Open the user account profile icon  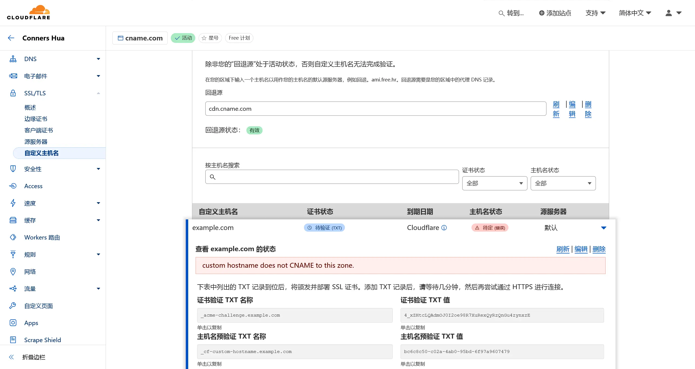pyautogui.click(x=669, y=13)
